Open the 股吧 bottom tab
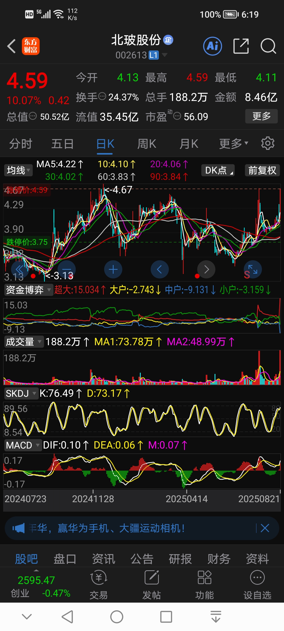 tap(26, 559)
